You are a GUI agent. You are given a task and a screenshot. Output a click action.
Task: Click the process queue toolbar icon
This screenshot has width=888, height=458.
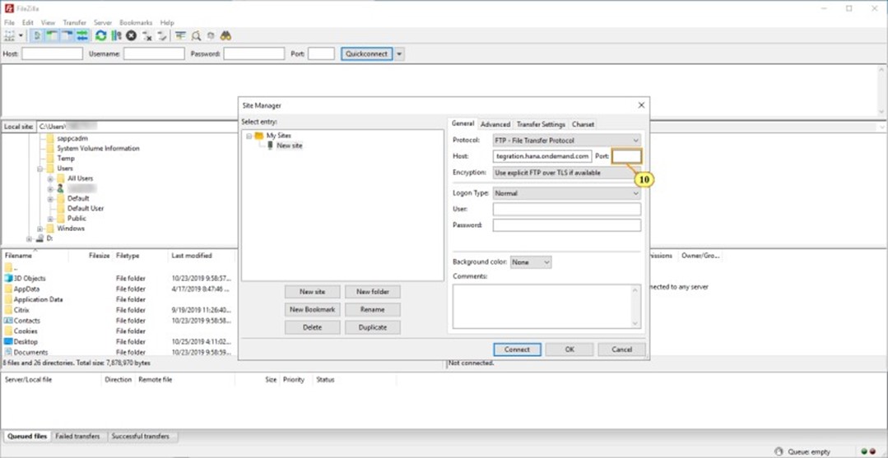click(x=116, y=36)
